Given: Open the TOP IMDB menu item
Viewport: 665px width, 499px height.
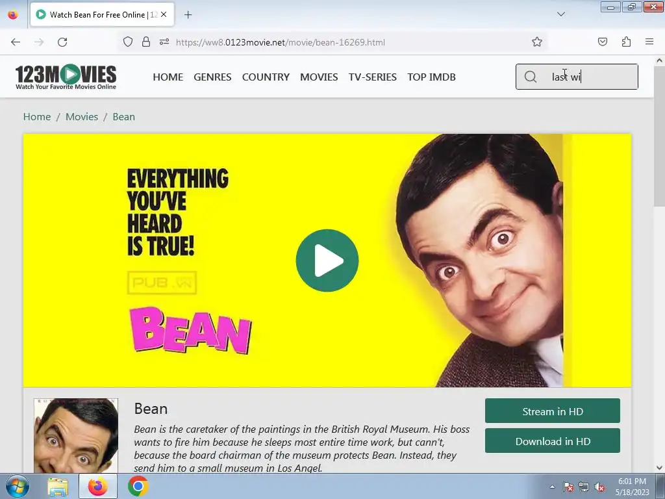Looking at the screenshot, I should 432,77.
